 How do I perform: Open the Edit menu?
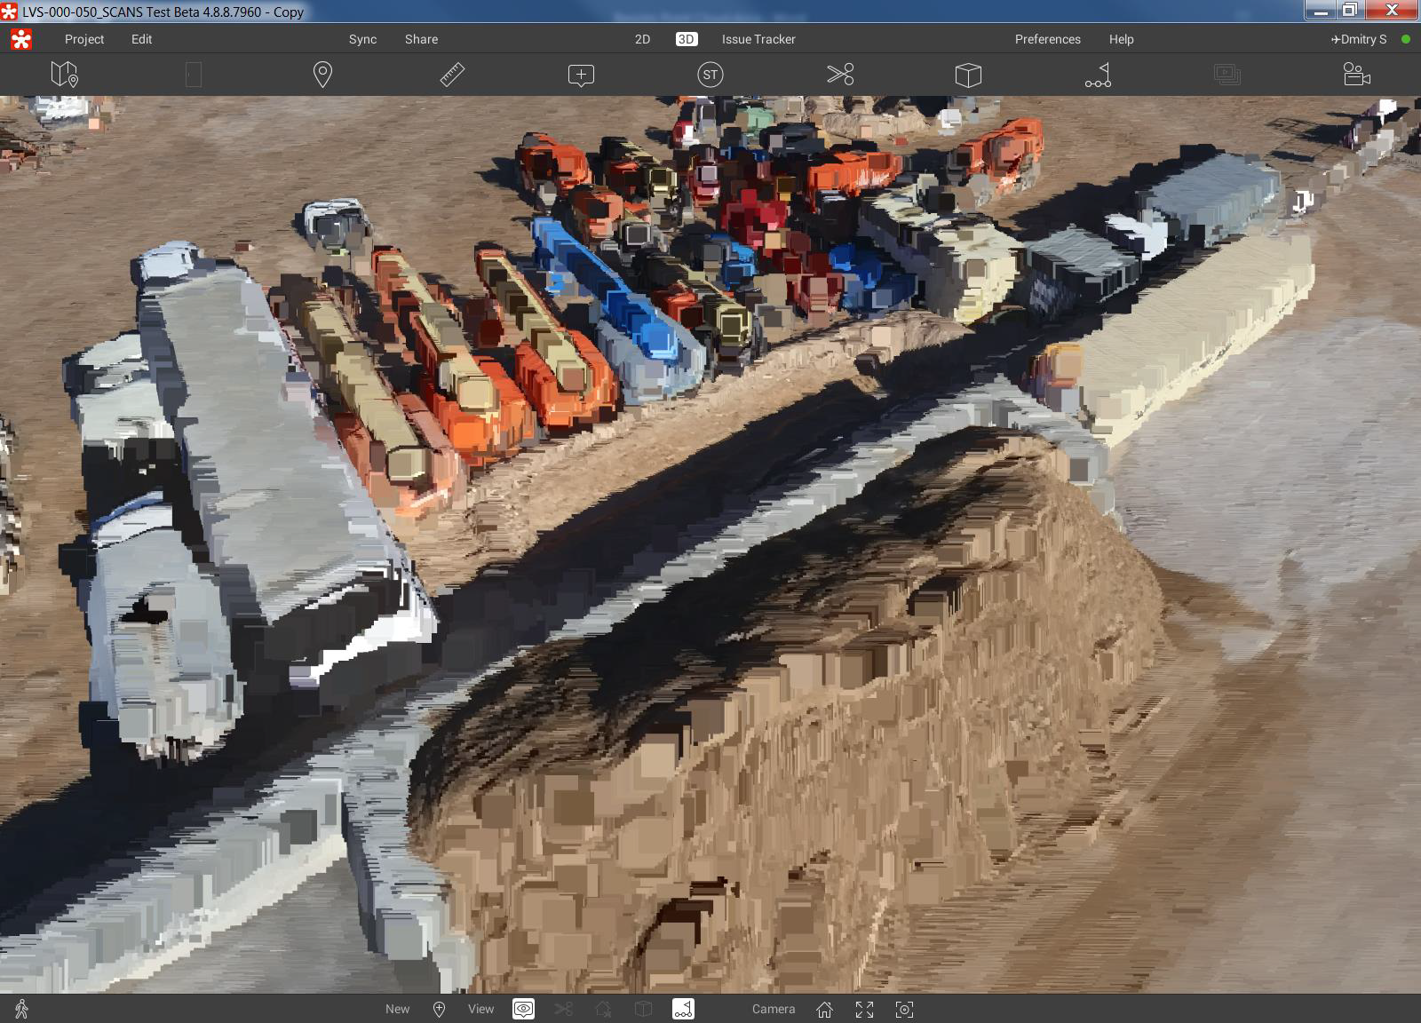[141, 39]
